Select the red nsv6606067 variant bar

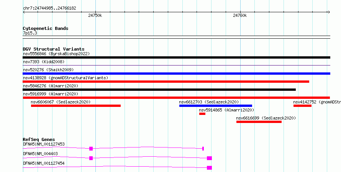click(76, 106)
